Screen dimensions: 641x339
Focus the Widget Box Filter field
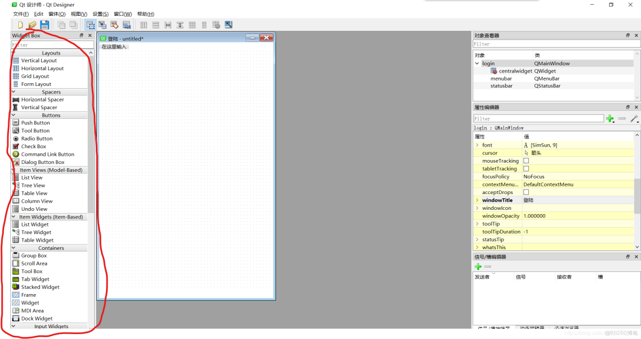pos(53,45)
